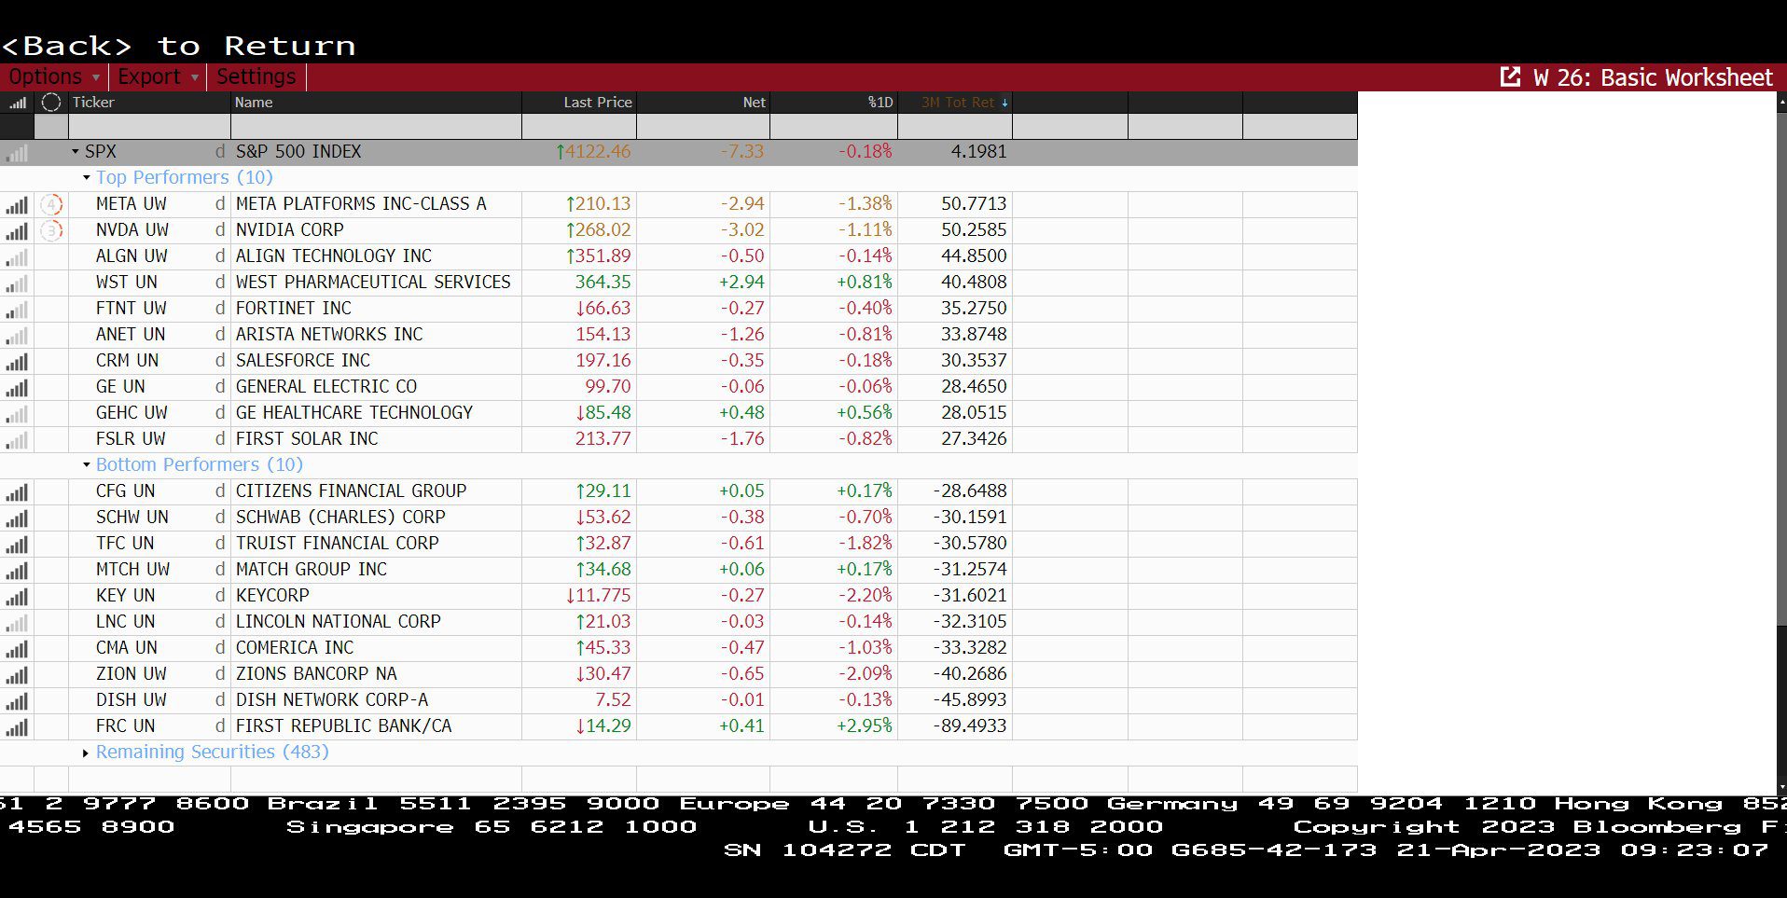Click the signal bars icon for SCHW UN
This screenshot has width=1787, height=898.
[x=18, y=518]
